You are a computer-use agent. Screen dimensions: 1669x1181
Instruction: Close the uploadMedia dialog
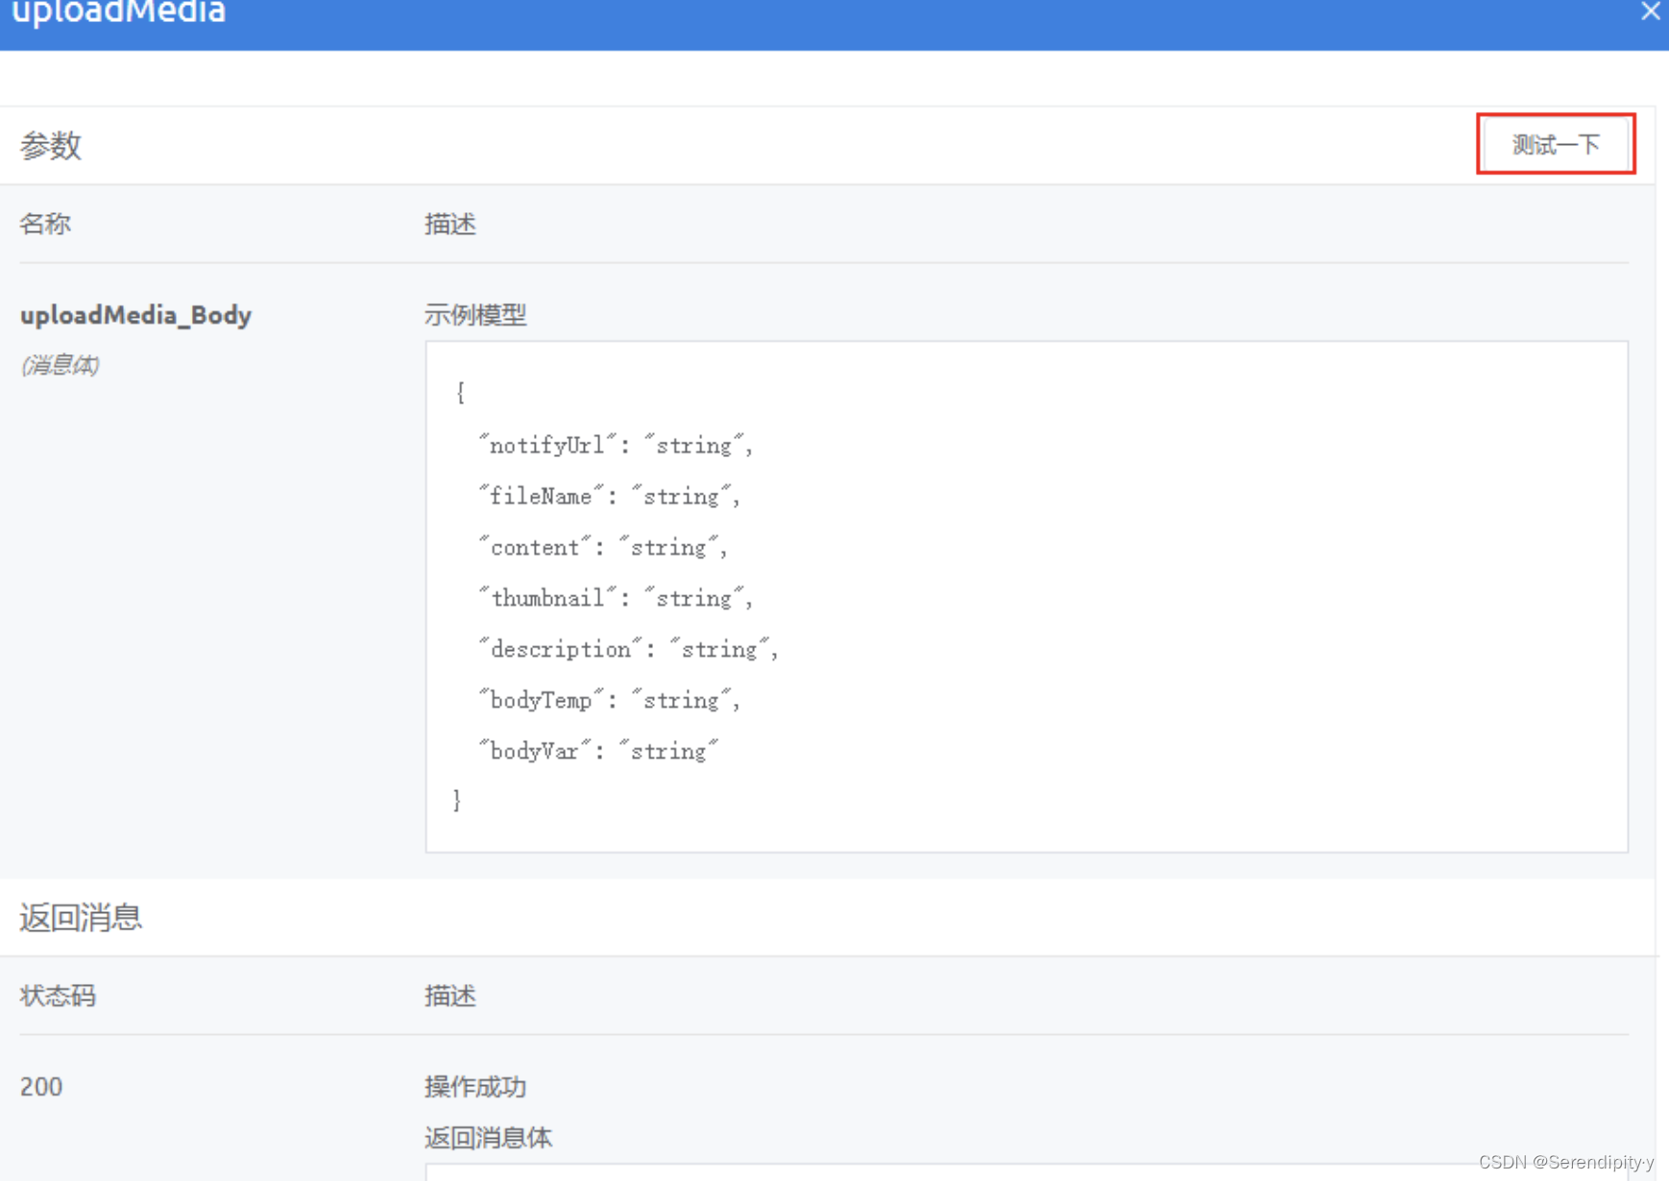(1651, 12)
